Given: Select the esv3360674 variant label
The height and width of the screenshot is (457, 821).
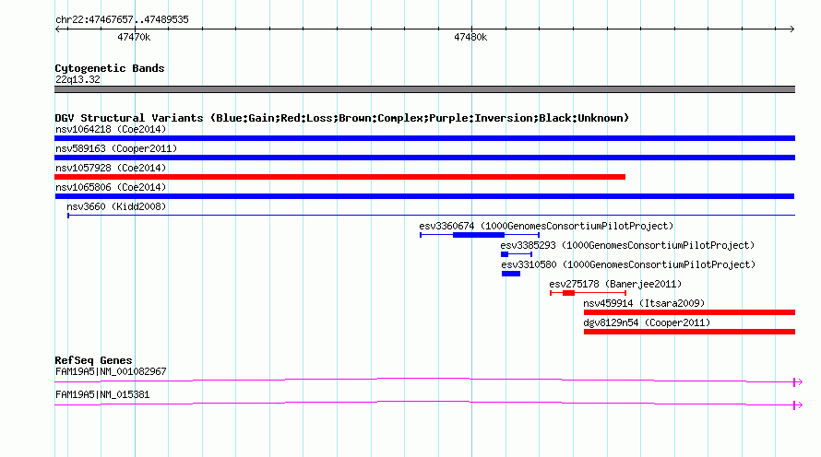Looking at the screenshot, I should 546,226.
